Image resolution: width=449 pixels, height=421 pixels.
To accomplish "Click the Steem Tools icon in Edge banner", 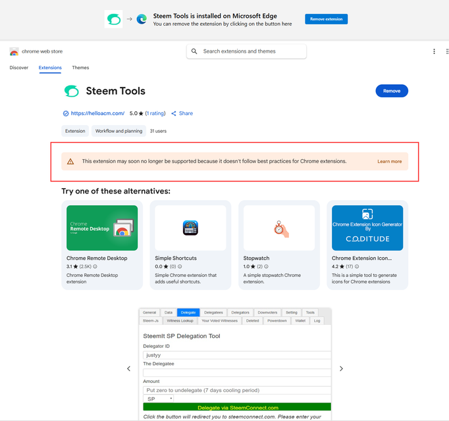I will (x=113, y=19).
